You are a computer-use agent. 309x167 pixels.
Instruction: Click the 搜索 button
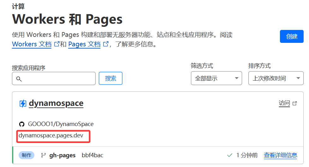coord(110,78)
